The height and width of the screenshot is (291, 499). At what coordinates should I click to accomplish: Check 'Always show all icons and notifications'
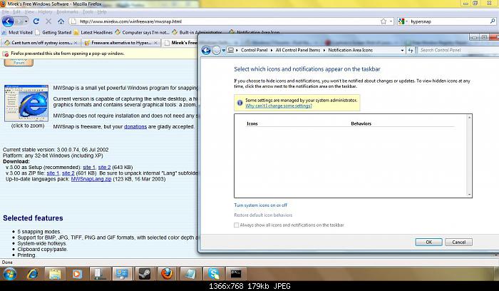pyautogui.click(x=236, y=225)
